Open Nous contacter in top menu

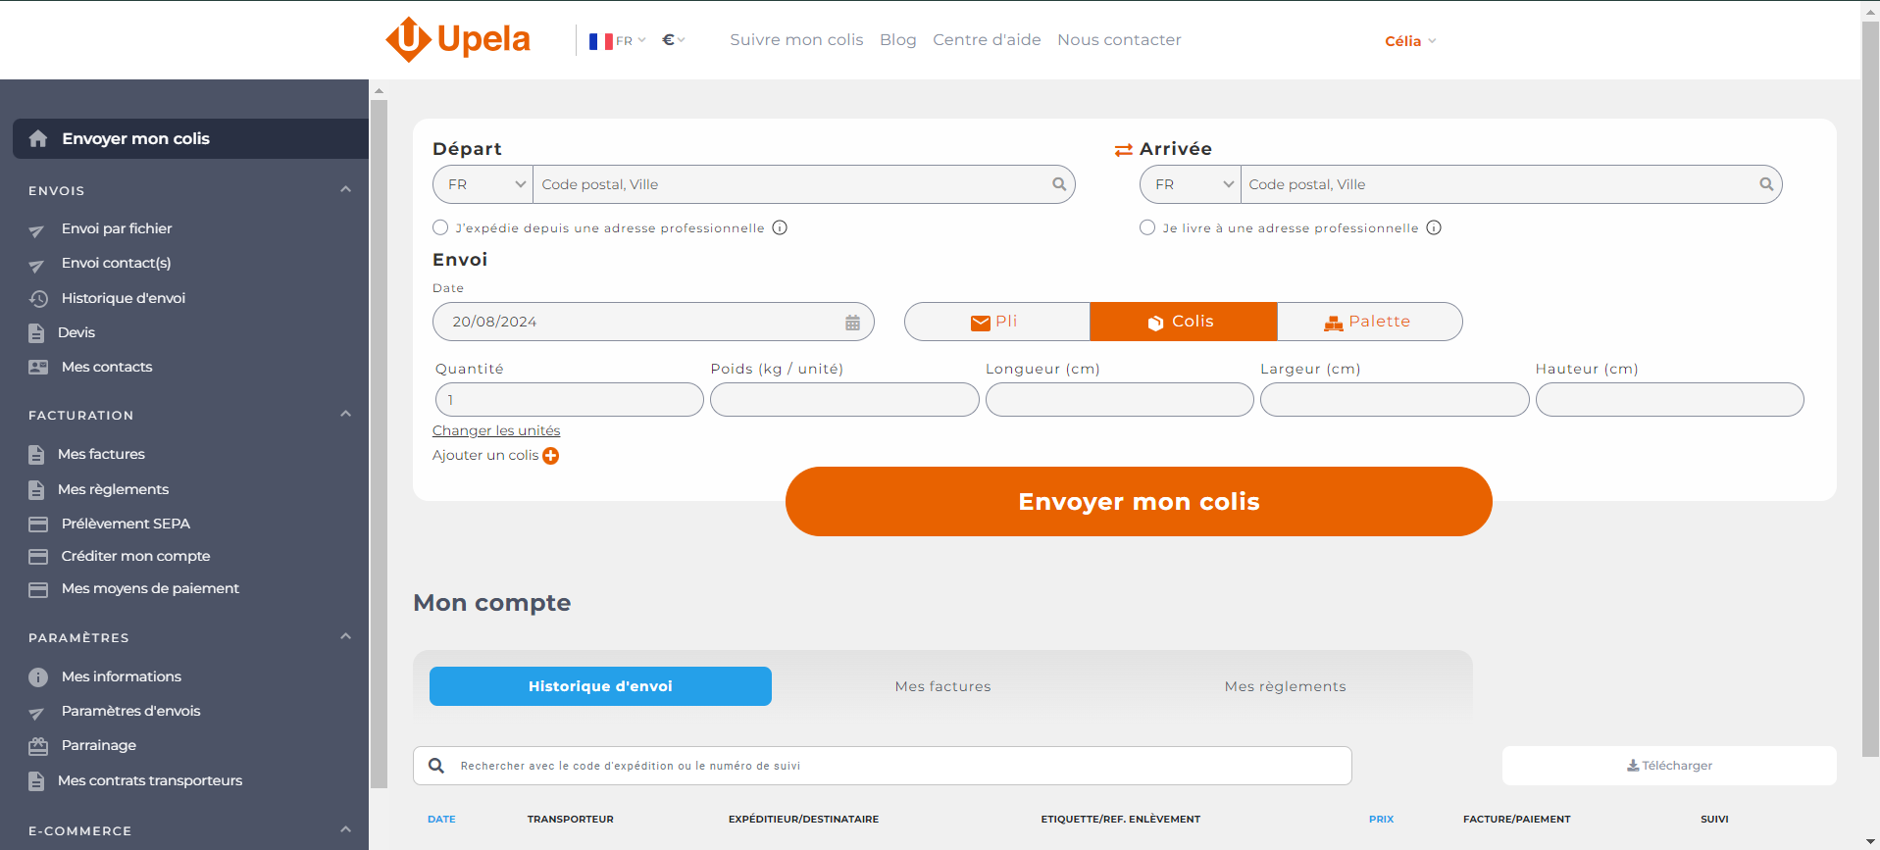[1119, 40]
